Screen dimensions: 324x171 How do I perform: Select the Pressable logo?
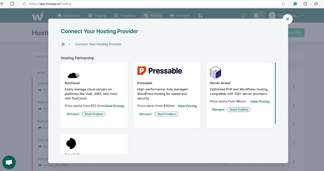160,71
